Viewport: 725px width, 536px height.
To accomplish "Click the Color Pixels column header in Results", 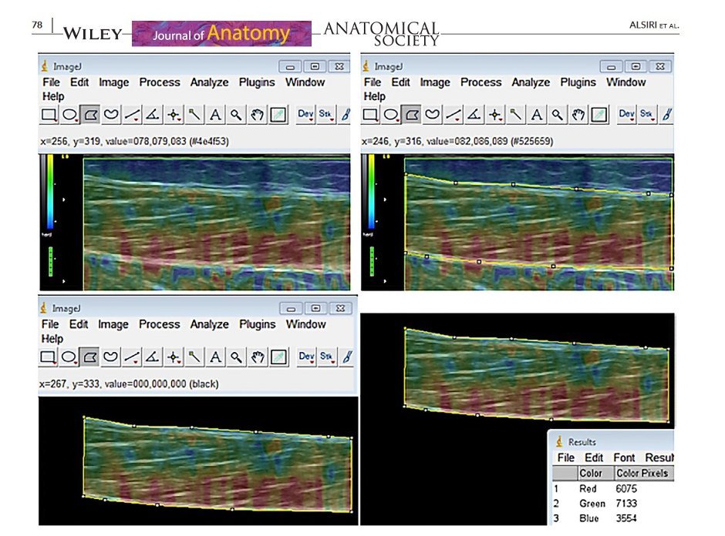I will click(642, 473).
